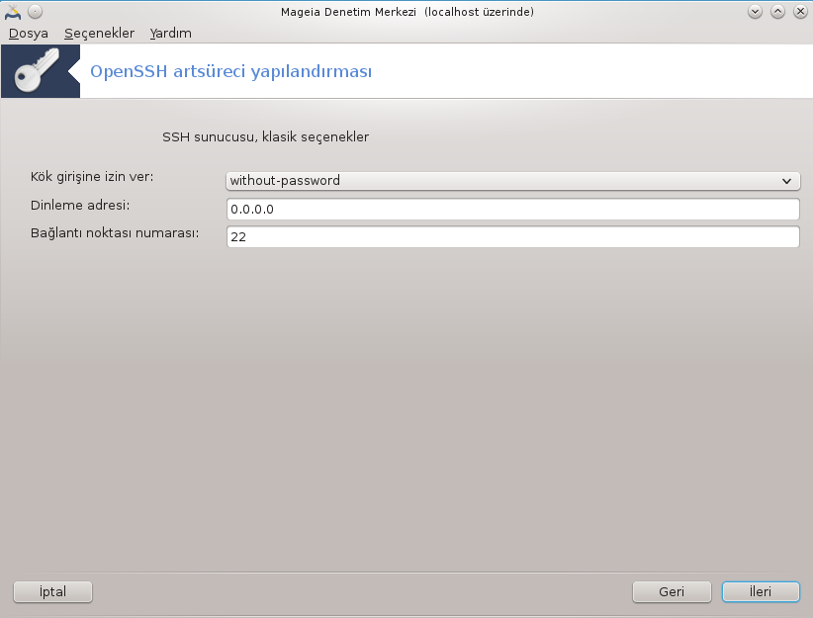Screen dimensions: 813x618
Task: Click the Mageia app icon in title bar
Action: tap(13, 12)
